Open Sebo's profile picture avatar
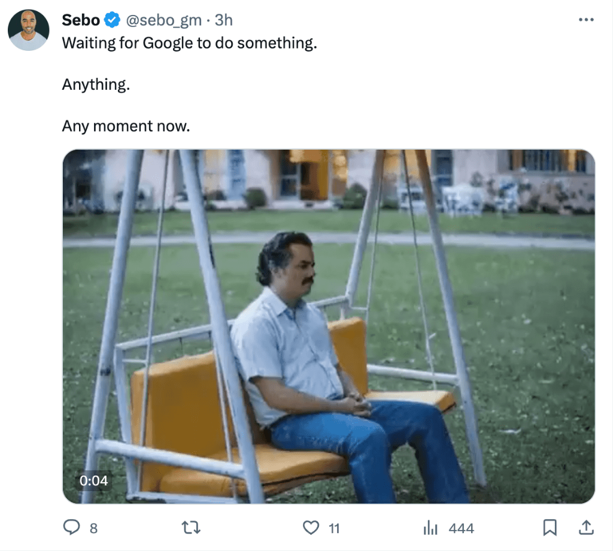This screenshot has width=613, height=551. (28, 30)
